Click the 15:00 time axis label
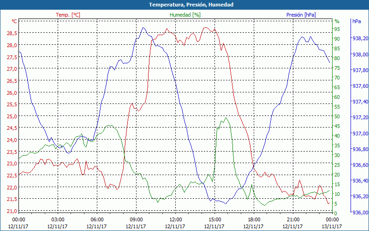369x231 pixels. point(214,219)
